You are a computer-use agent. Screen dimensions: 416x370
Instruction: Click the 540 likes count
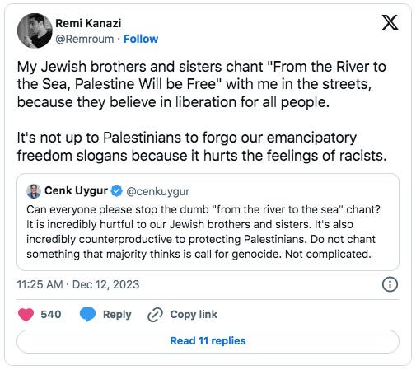click(51, 314)
